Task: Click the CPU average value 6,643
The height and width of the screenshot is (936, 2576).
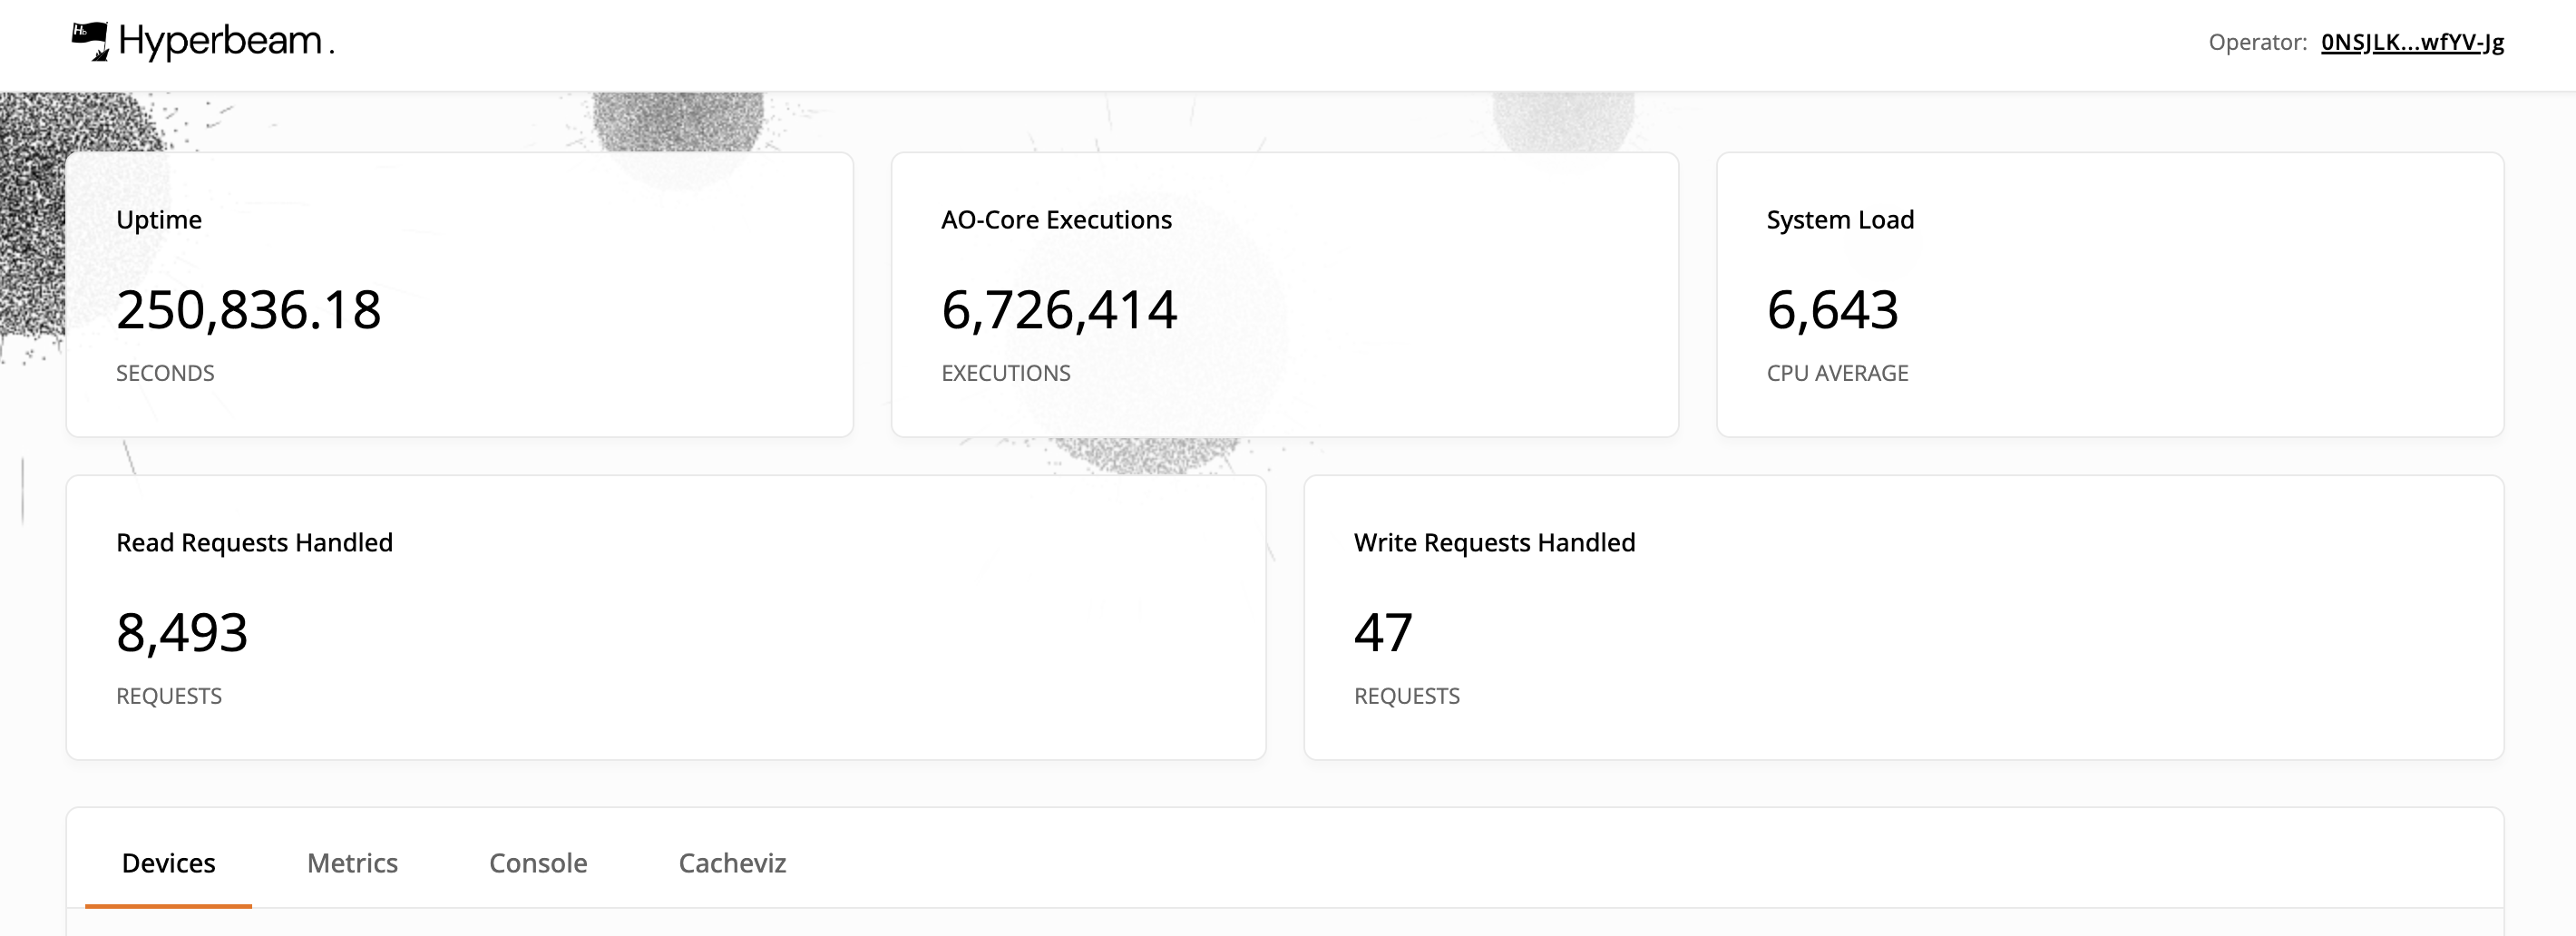Action: tap(1832, 309)
